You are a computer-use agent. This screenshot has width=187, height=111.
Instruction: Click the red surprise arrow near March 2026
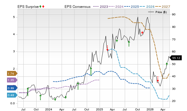[x=158, y=79]
